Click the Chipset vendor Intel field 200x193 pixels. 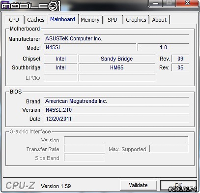60,59
